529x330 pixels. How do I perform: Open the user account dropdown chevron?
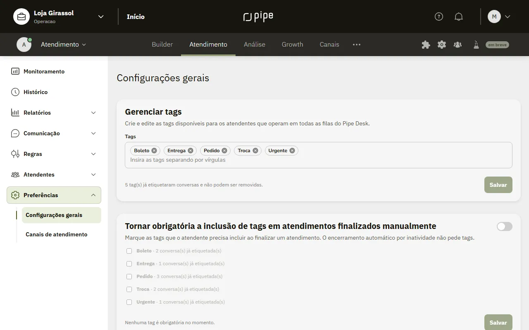508,16
